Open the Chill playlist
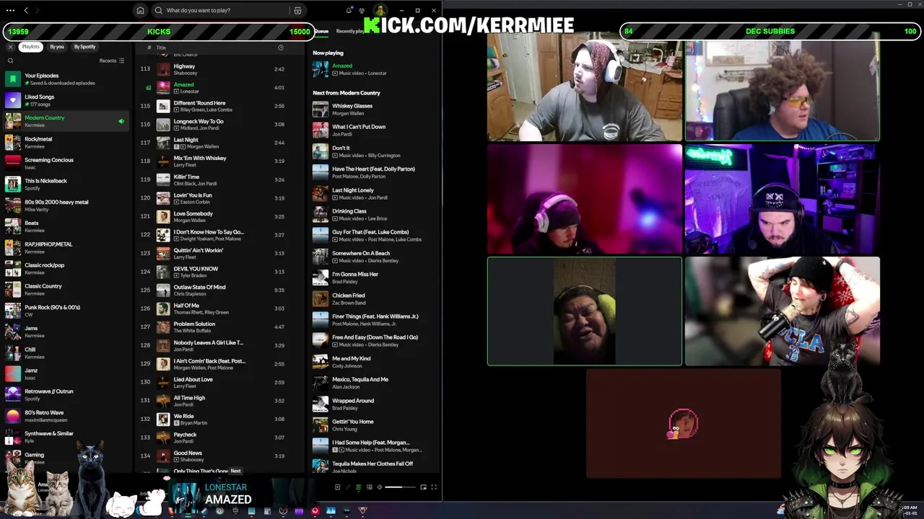Viewport: 924px width, 519px height. point(65,352)
